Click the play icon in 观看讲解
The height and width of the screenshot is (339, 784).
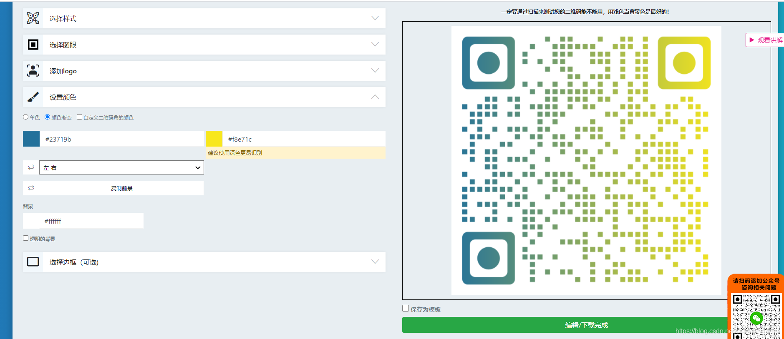752,40
